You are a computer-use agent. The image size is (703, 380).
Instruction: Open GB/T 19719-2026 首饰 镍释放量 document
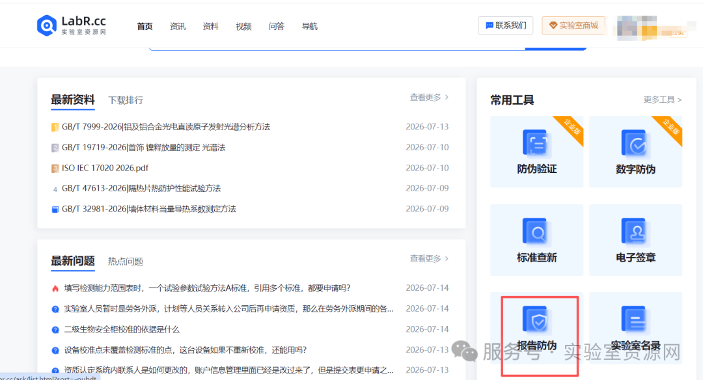[143, 148]
